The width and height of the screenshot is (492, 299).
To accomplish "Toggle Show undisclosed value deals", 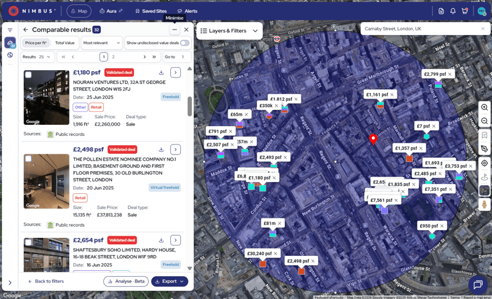I will (x=185, y=43).
